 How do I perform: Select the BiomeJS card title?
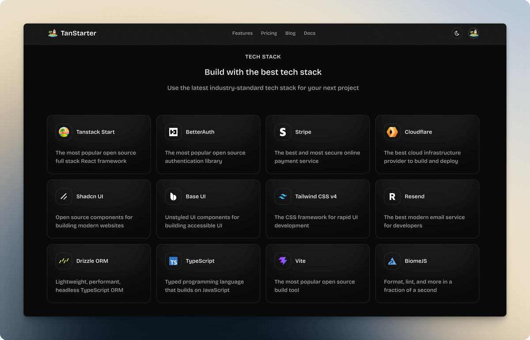[x=416, y=261]
